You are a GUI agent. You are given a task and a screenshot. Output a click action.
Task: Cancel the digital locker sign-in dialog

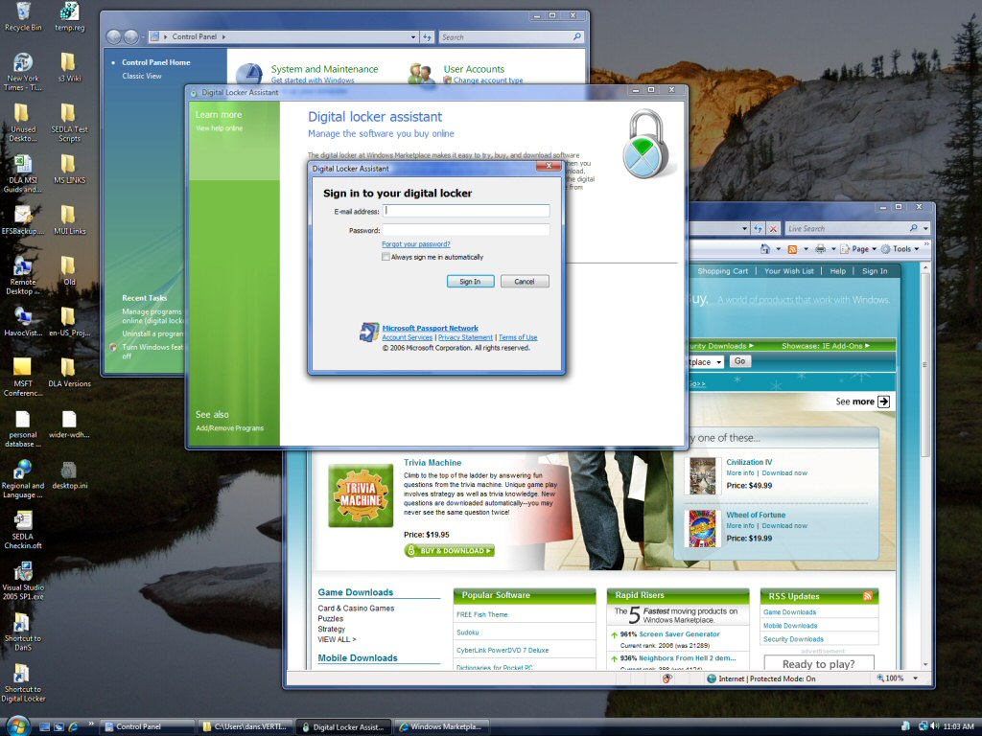525,282
